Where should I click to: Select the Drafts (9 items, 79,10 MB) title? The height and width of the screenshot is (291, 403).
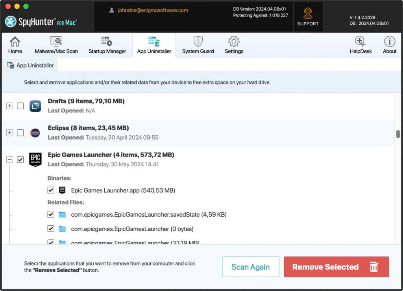click(86, 101)
